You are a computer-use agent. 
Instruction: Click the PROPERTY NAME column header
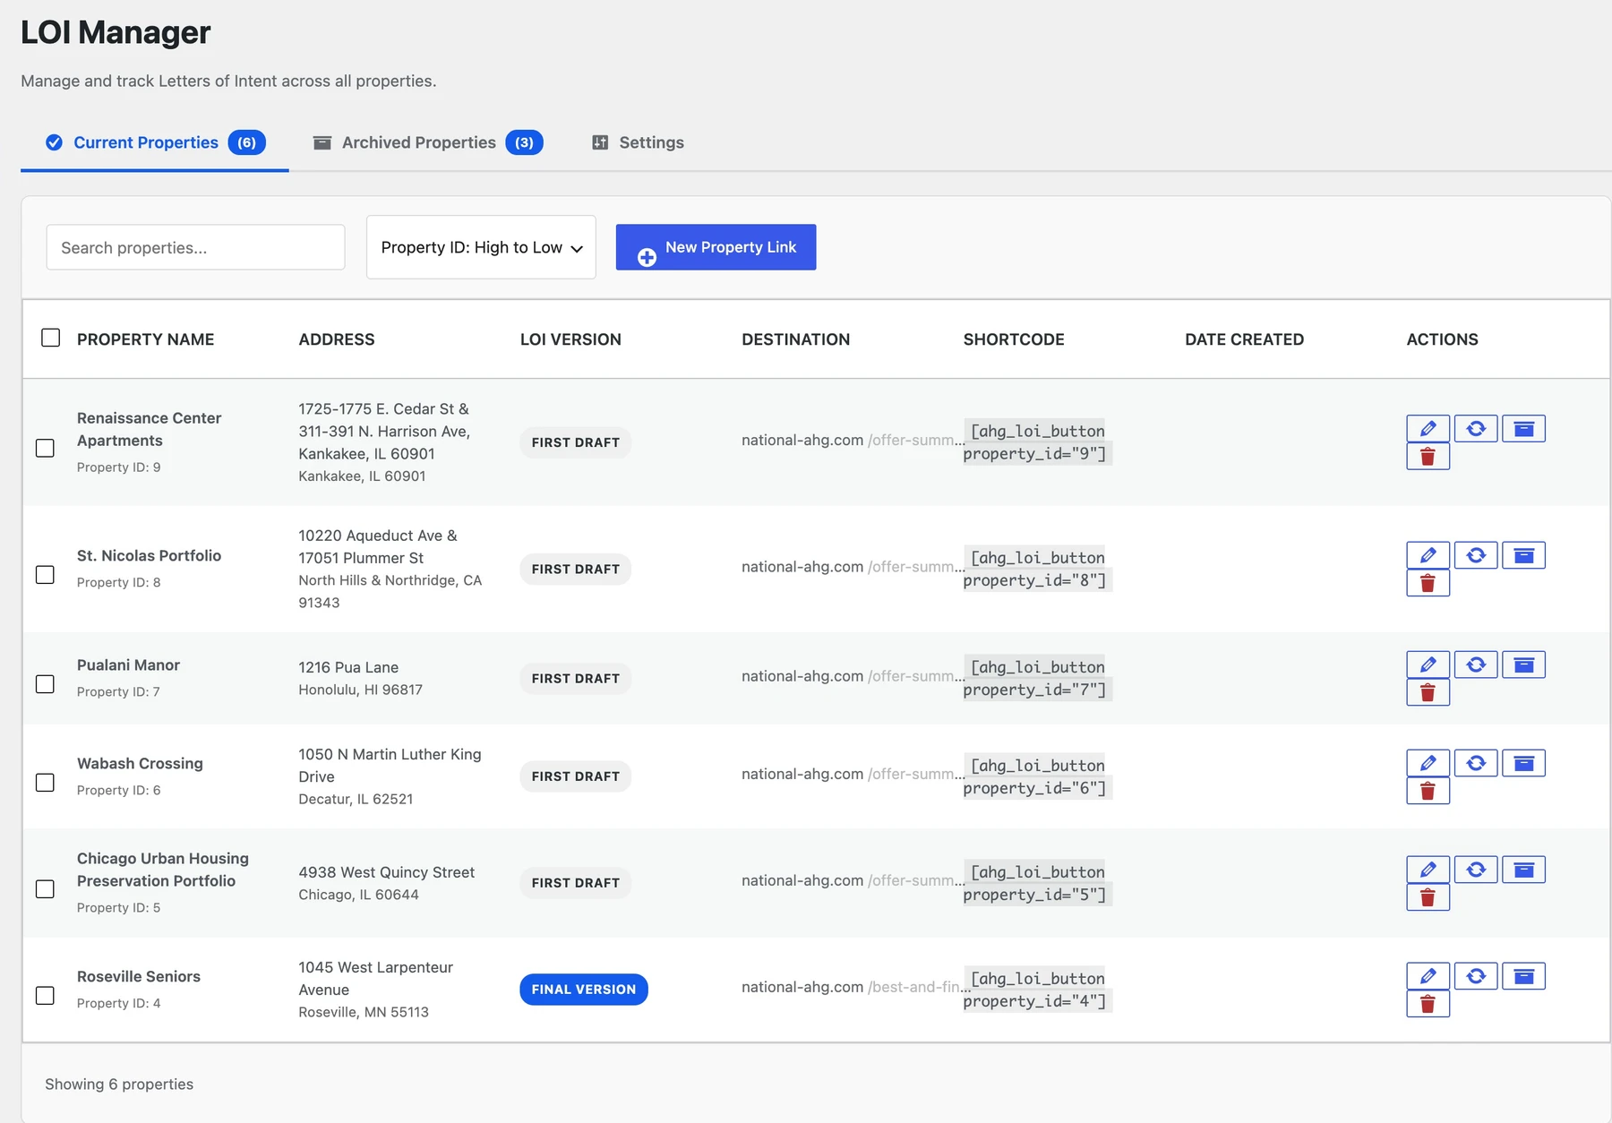click(x=145, y=339)
